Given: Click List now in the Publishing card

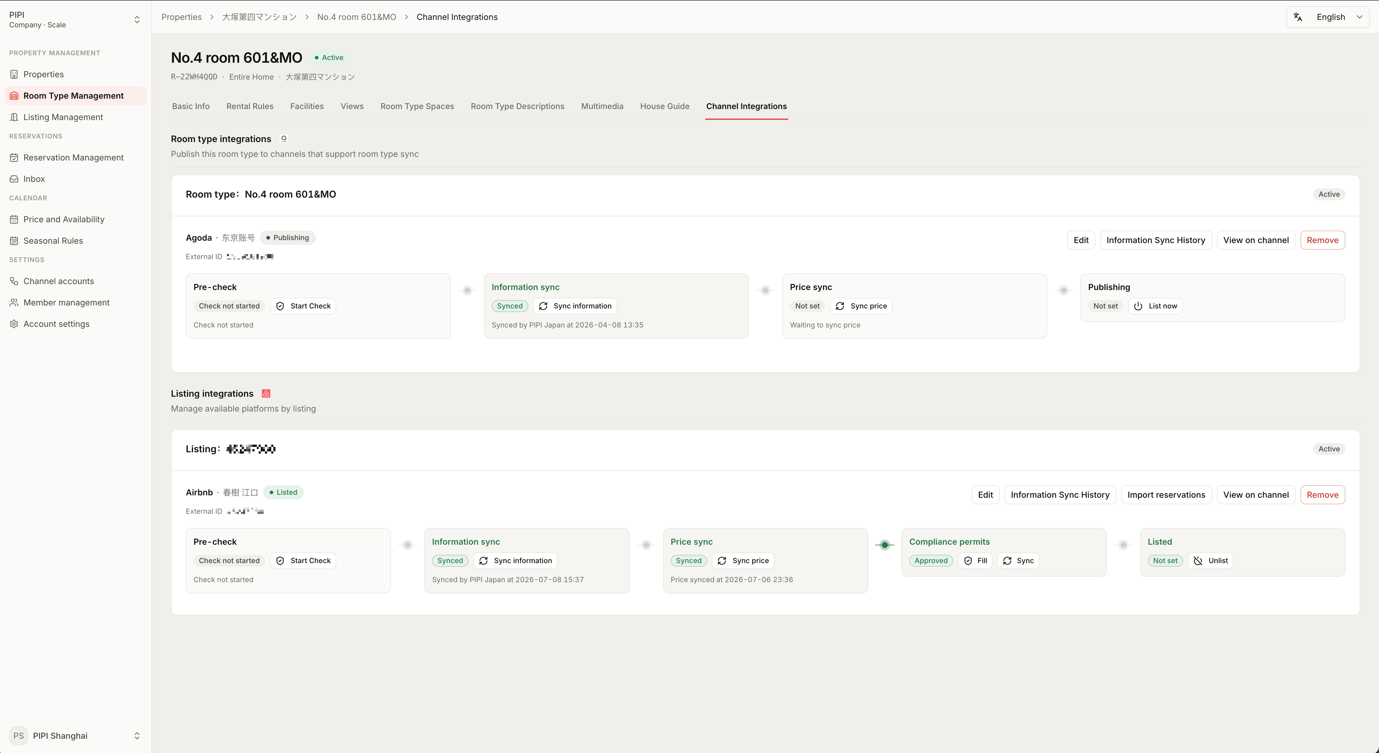Looking at the screenshot, I should tap(1155, 306).
